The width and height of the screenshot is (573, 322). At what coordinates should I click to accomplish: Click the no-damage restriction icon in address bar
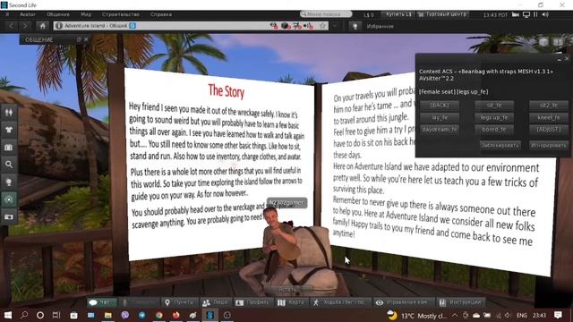(x=274, y=26)
